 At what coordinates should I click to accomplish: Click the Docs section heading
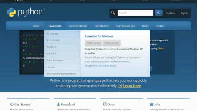pyautogui.click(x=111, y=105)
